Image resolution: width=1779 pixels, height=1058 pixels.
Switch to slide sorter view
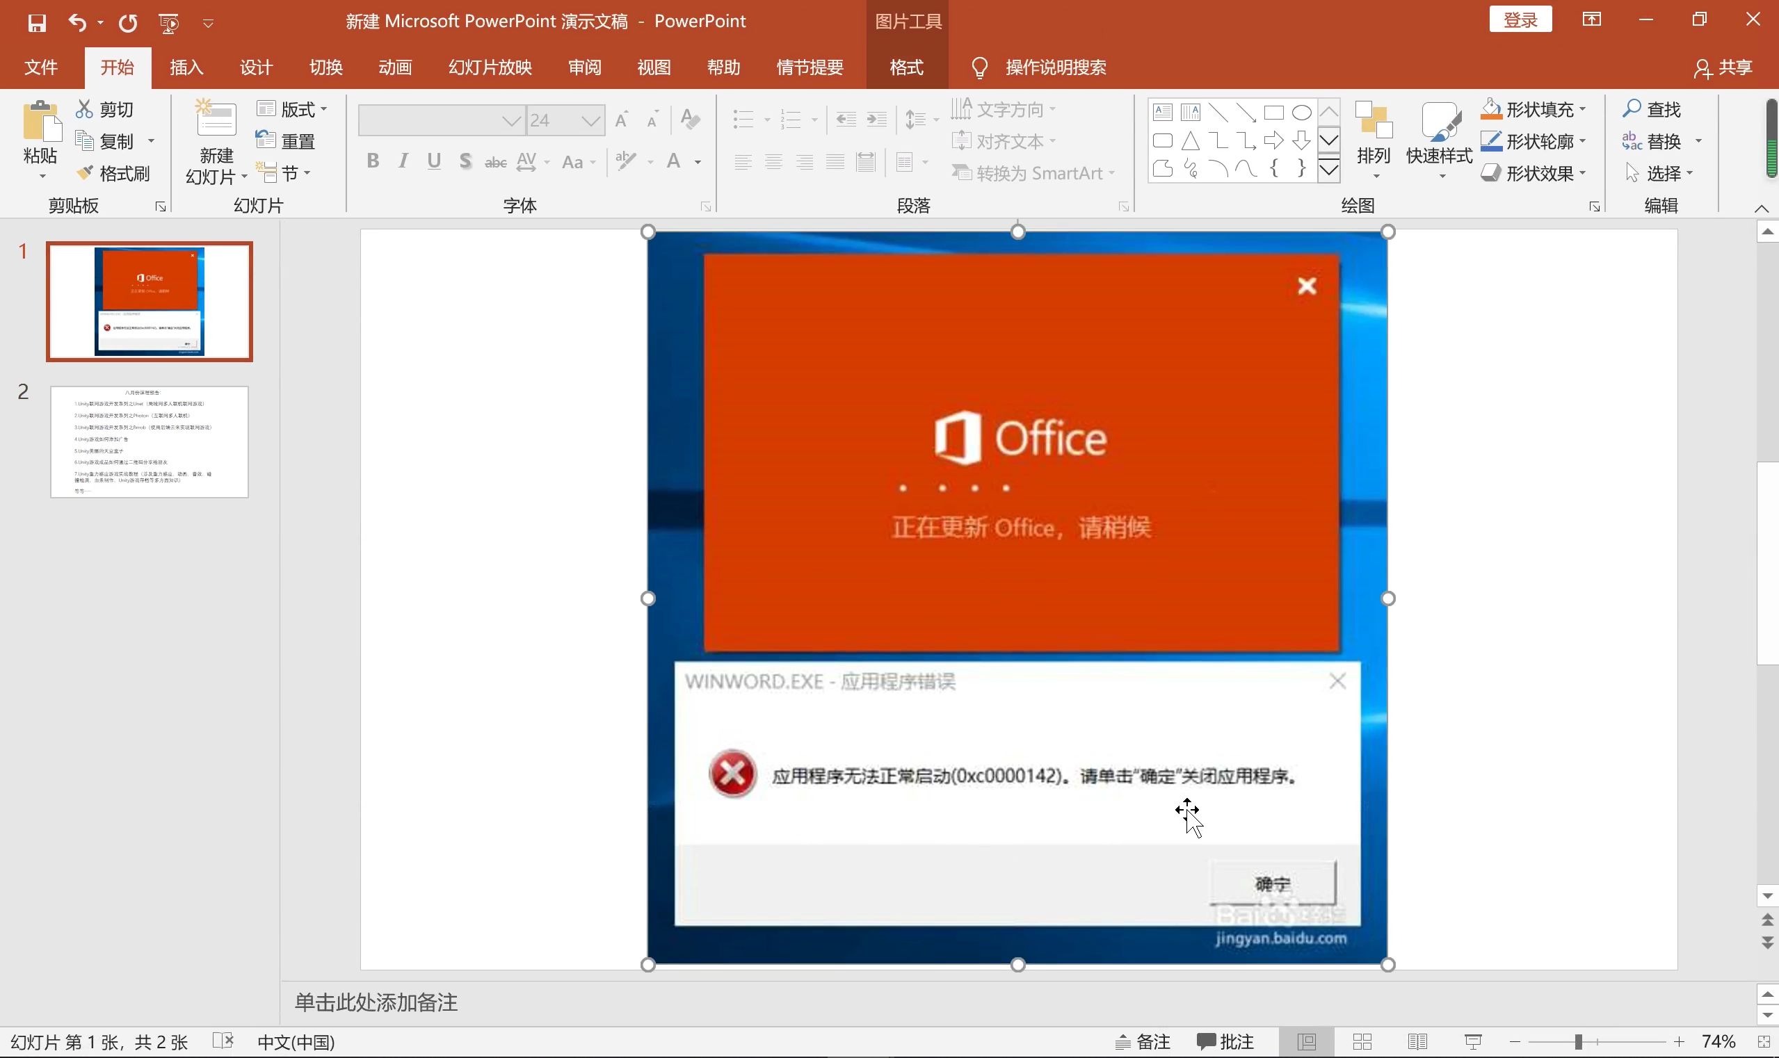(1362, 1042)
